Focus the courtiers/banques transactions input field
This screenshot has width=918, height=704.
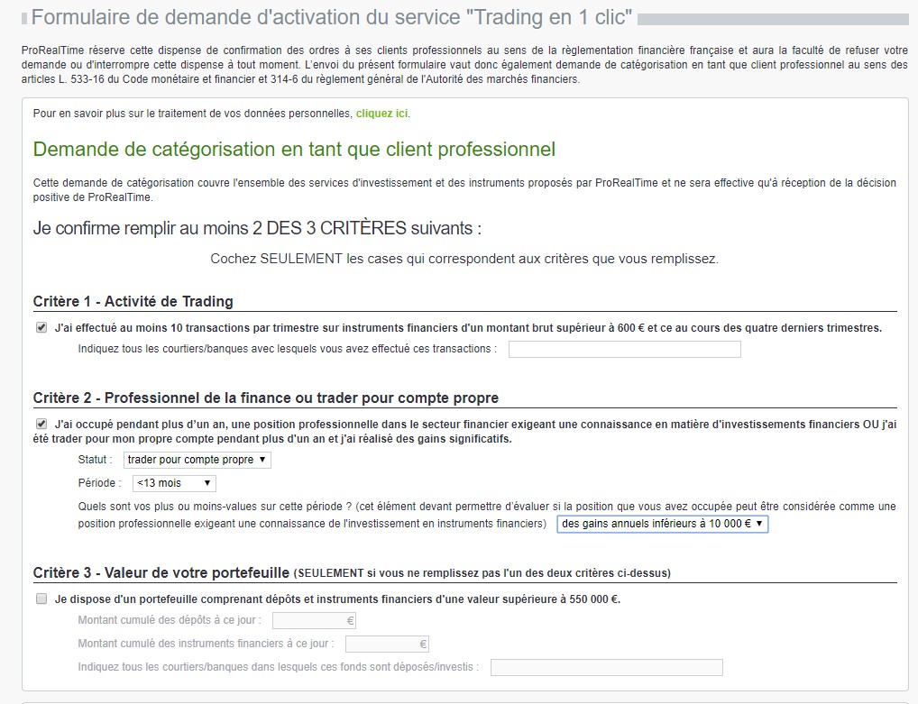pos(625,350)
